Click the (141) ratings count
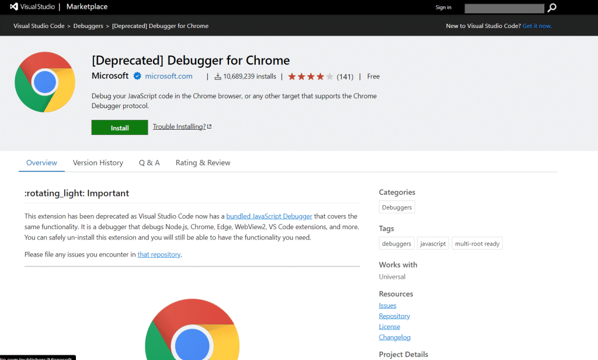The height and width of the screenshot is (360, 598). (345, 77)
